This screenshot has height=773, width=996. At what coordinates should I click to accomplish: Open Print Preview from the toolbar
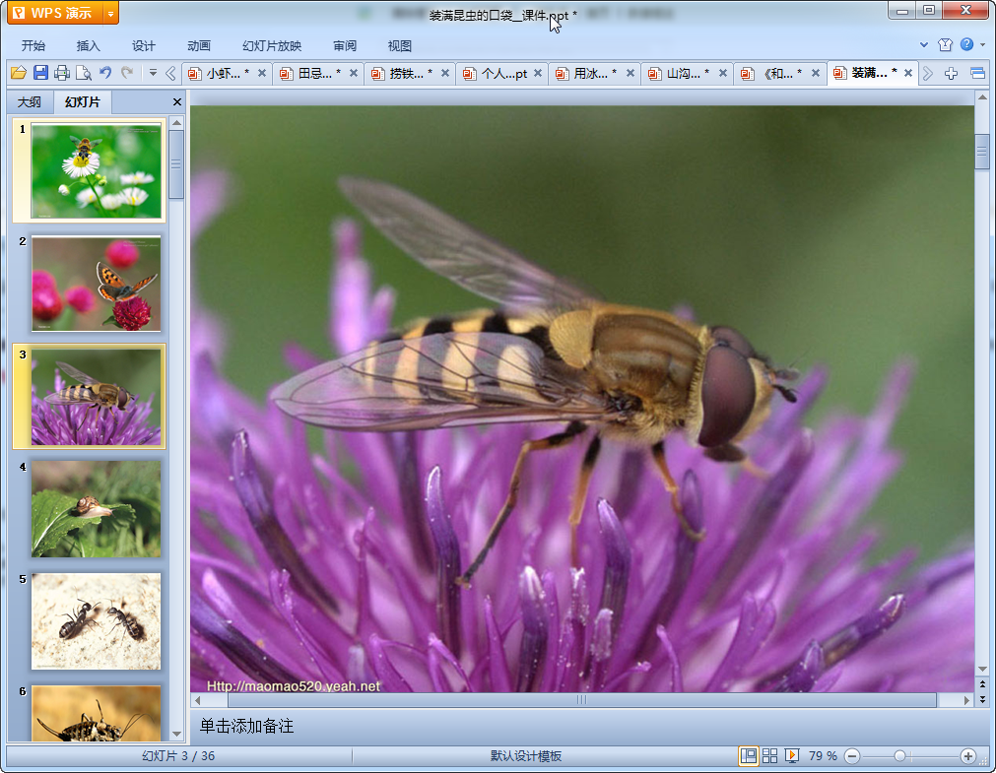(x=84, y=73)
